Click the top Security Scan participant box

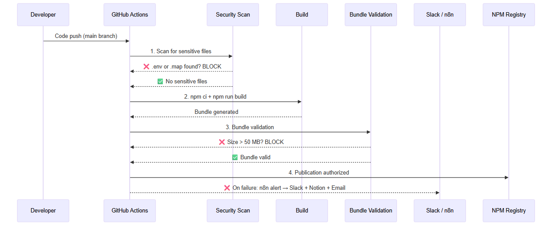click(233, 15)
